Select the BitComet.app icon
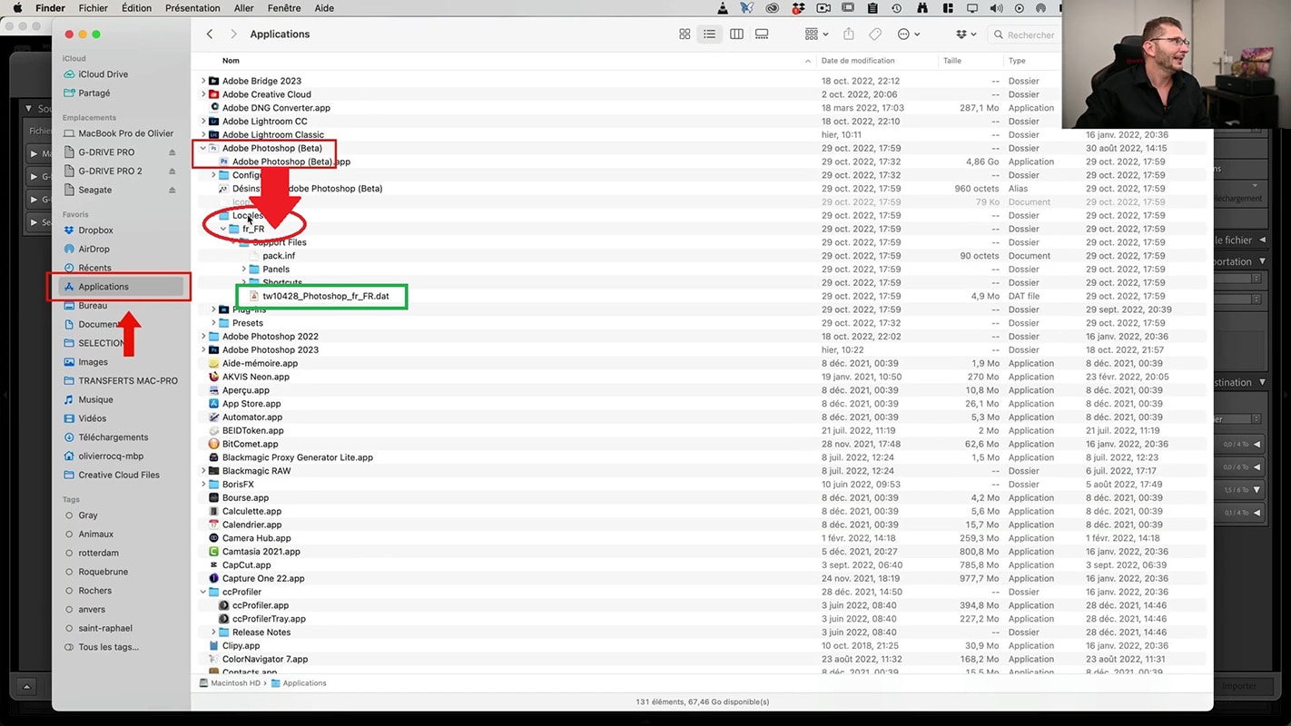The width and height of the screenshot is (1291, 726). point(214,444)
